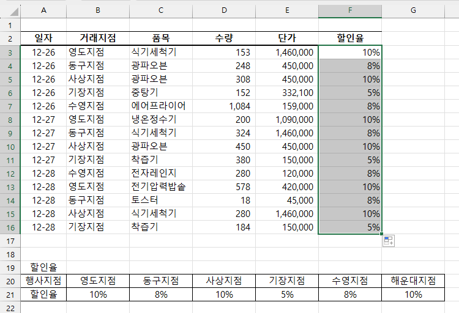Select the unit price cell 159,000
Image resolution: width=459 pixels, height=313 pixels.
(287, 106)
